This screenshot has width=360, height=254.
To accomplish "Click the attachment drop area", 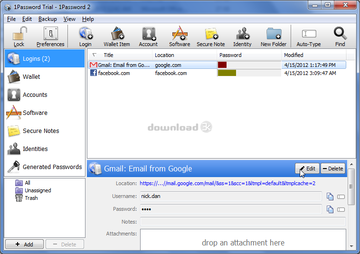I will click(x=243, y=240).
